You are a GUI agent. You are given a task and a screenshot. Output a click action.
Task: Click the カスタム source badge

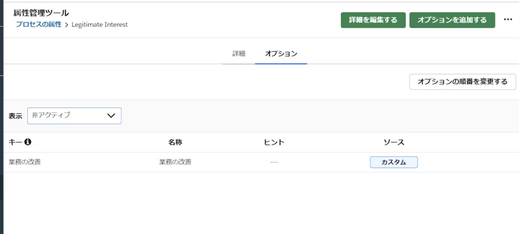point(394,162)
